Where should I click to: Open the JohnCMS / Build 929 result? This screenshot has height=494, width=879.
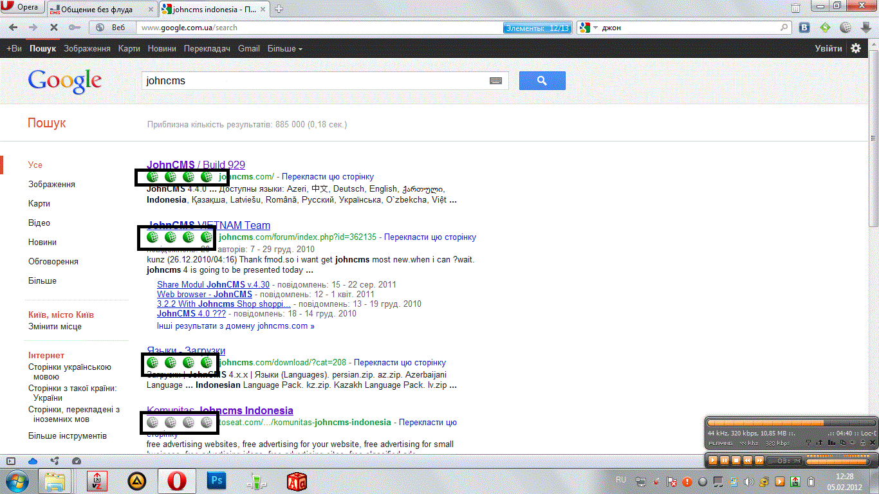coord(196,165)
